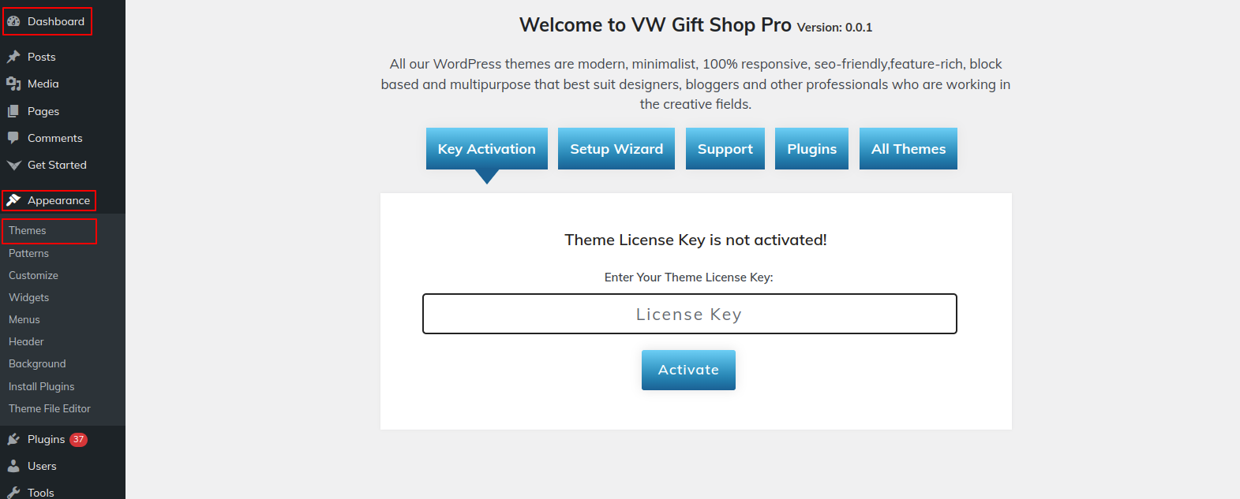
Task: Open the Key Activation tab
Action: pyautogui.click(x=487, y=149)
